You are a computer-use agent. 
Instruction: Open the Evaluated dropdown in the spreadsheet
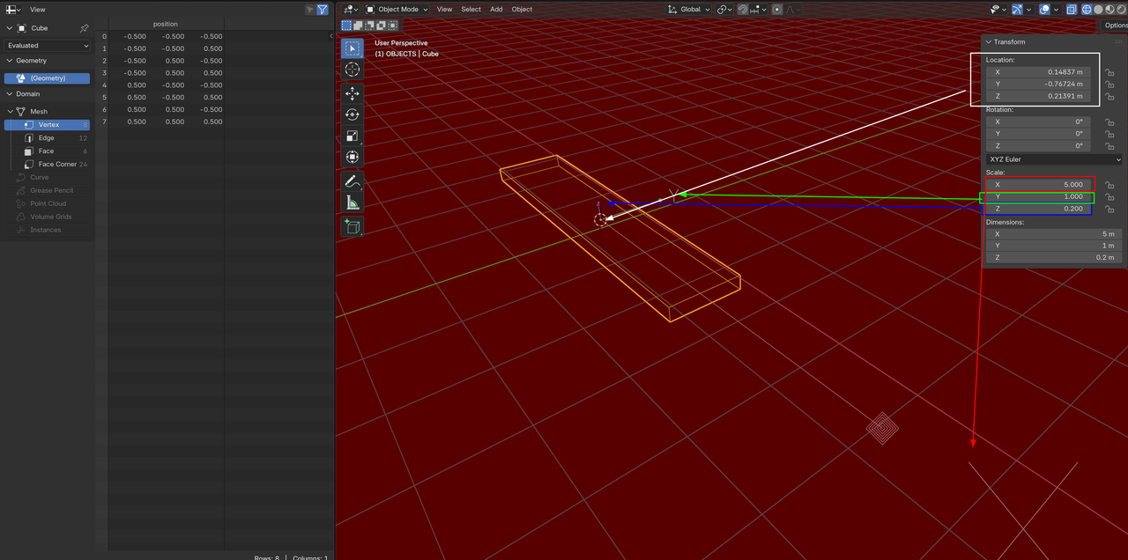[x=48, y=45]
